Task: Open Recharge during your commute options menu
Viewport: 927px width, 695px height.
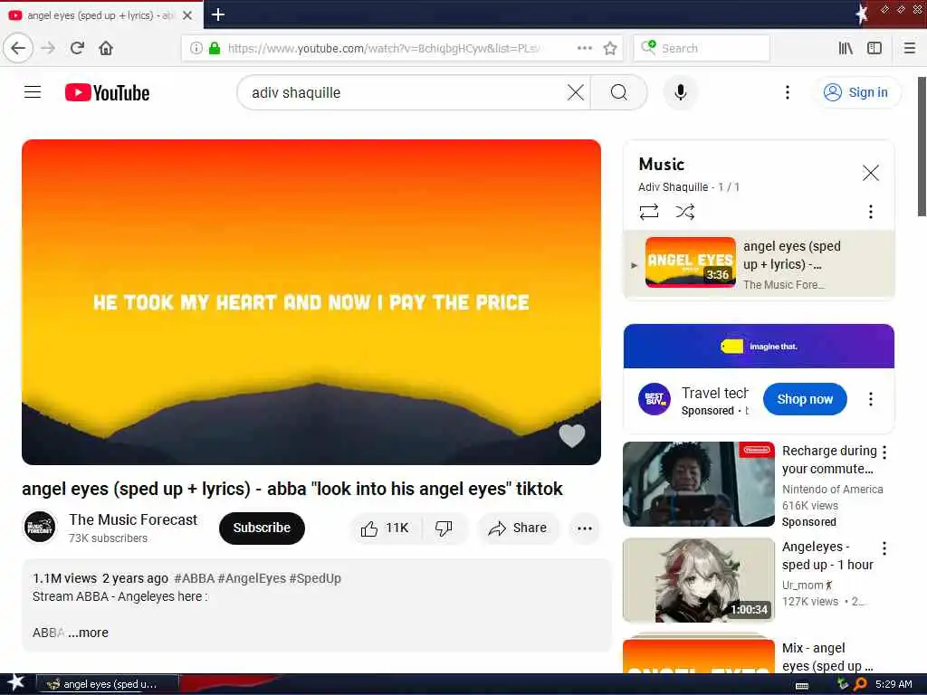Action: [x=884, y=452]
